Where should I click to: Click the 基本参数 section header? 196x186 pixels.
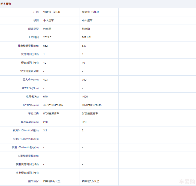6,4
